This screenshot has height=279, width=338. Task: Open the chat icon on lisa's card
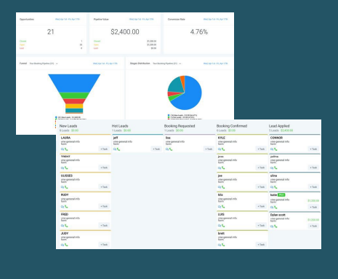click(x=167, y=149)
